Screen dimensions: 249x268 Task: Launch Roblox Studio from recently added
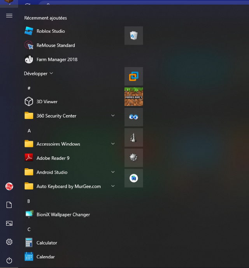70,31
